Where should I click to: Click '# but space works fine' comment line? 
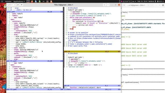coord(78,46)
